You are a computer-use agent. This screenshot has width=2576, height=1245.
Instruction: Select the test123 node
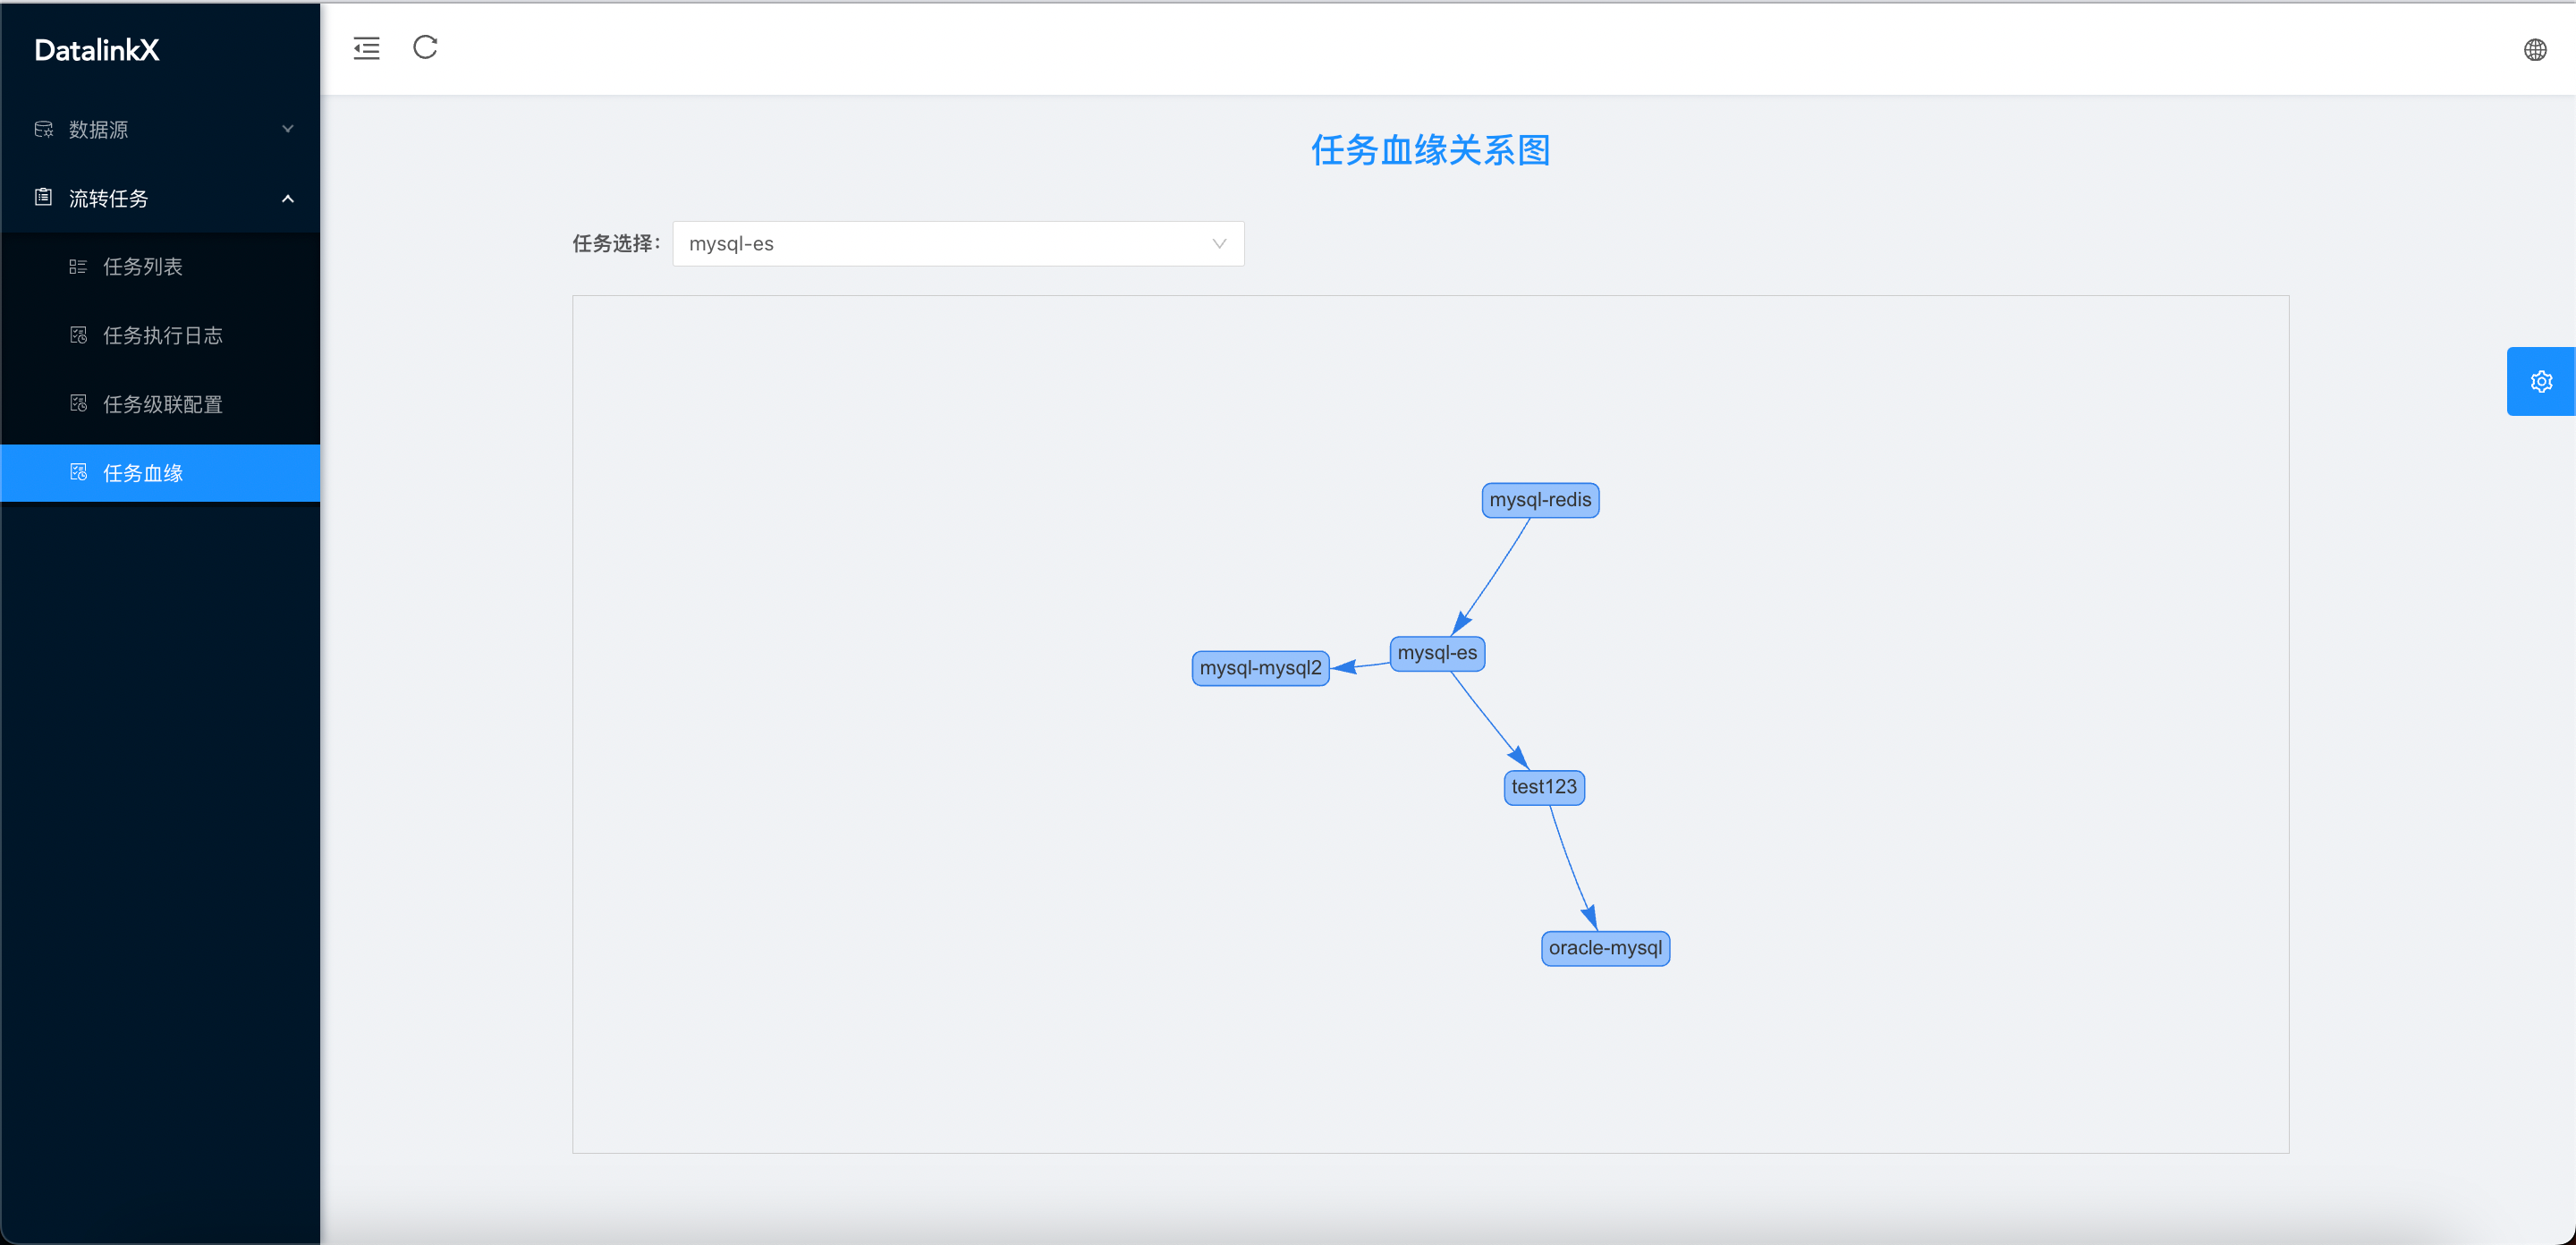pyautogui.click(x=1543, y=787)
